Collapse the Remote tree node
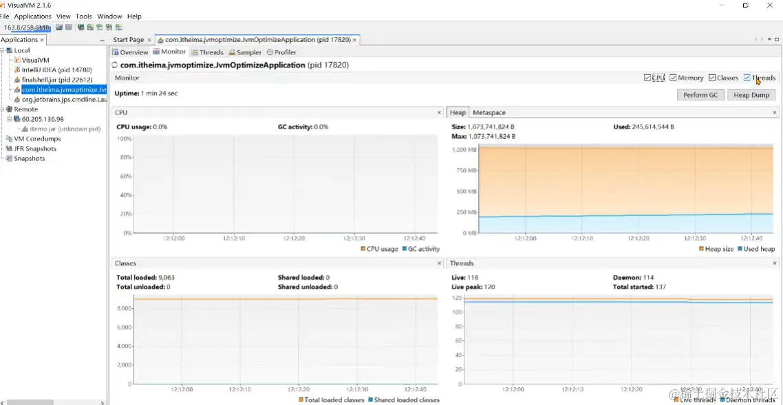This screenshot has width=783, height=405. point(2,109)
